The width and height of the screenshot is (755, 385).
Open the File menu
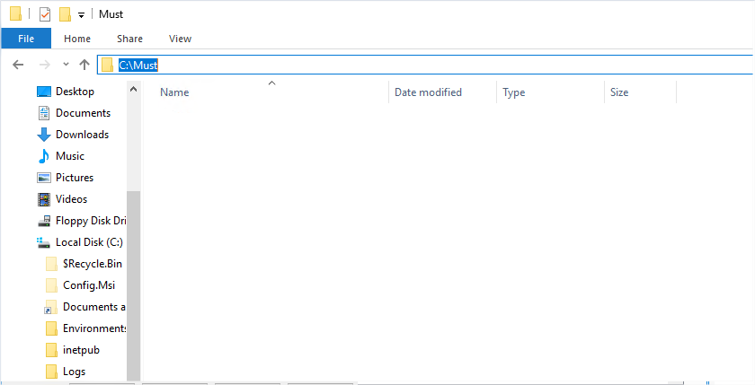26,39
